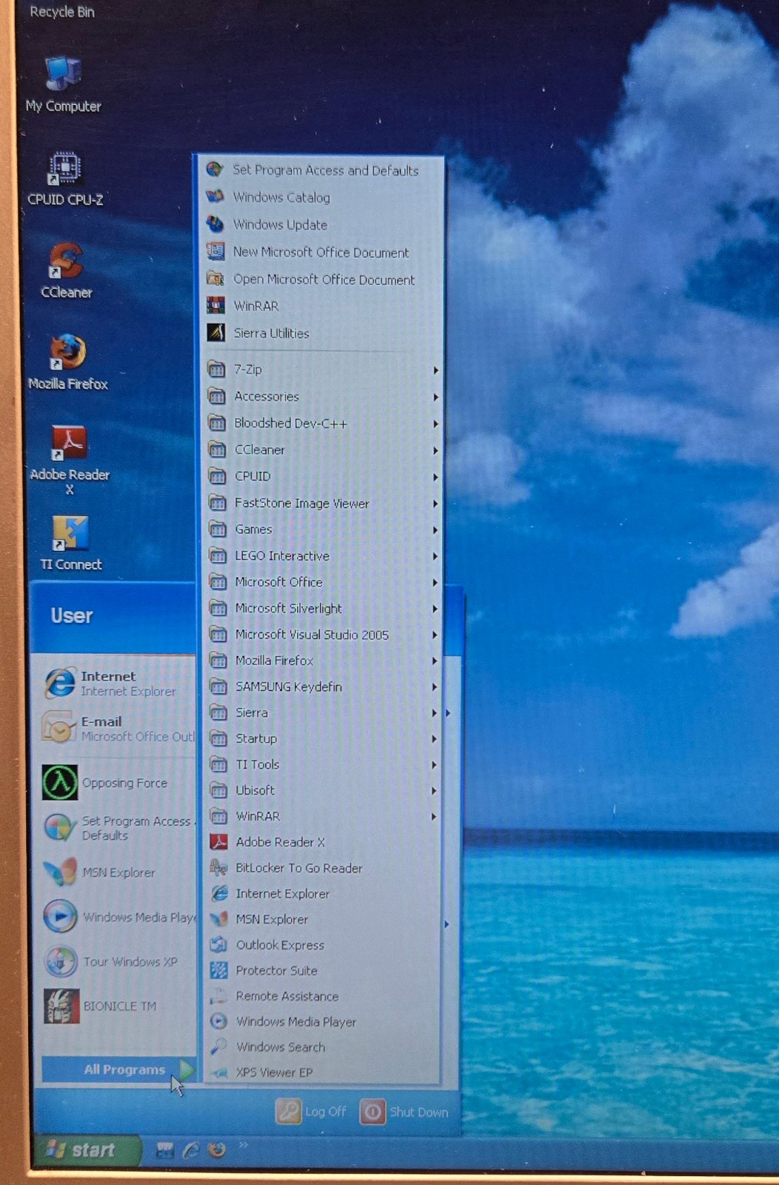Open the TI Tools folder
This screenshot has height=1185, width=779.
[x=323, y=764]
